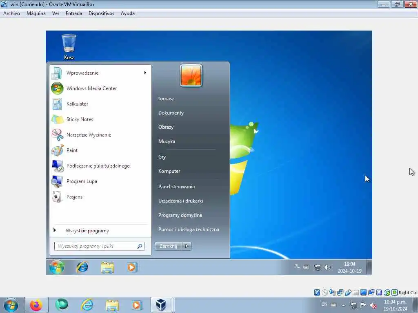
Task: Click VirtualBox recording status icon
Action: [x=371, y=293]
